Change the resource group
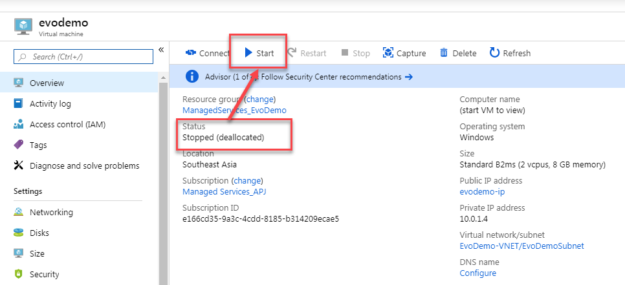 coord(259,99)
